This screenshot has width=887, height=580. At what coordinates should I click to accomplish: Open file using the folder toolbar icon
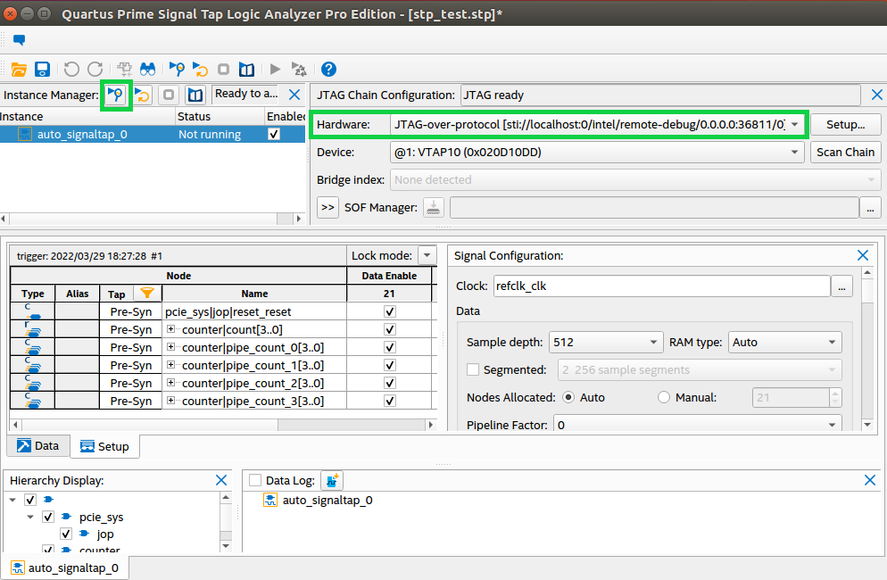point(19,69)
